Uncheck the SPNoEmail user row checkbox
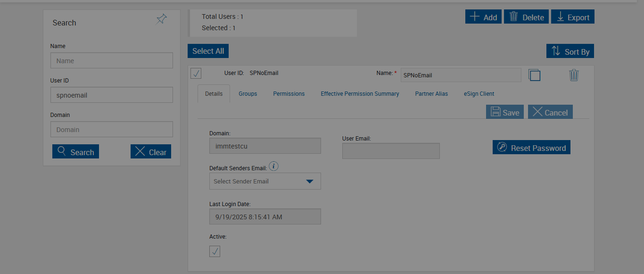Viewport: 644px width, 274px height. point(196,74)
